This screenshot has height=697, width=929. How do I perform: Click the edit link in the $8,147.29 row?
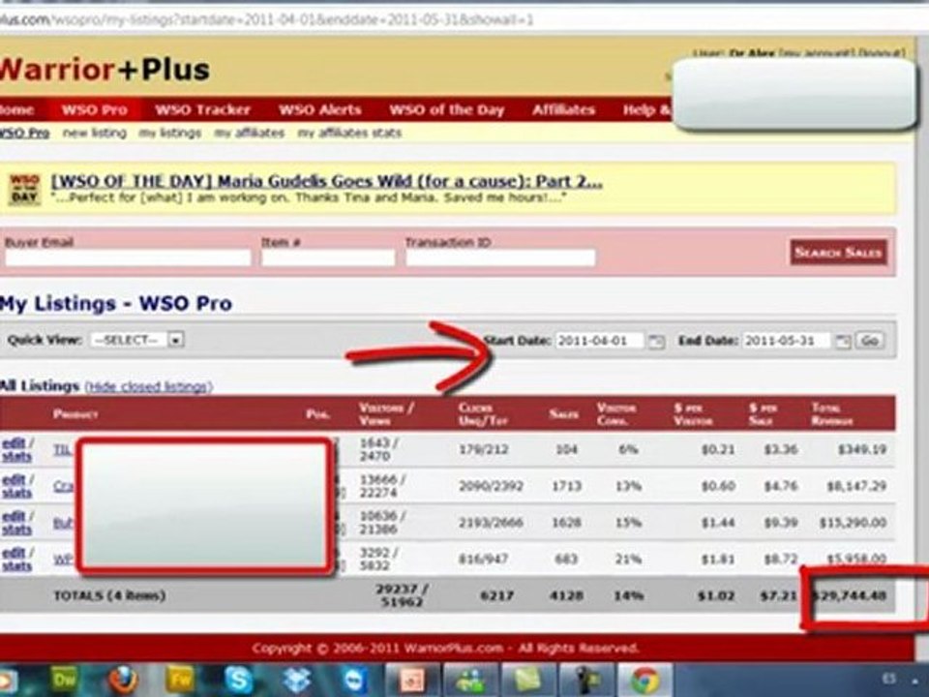pyautogui.click(x=15, y=480)
